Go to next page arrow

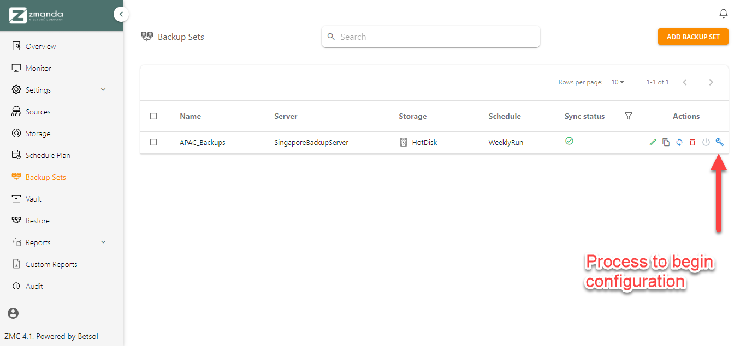[711, 82]
